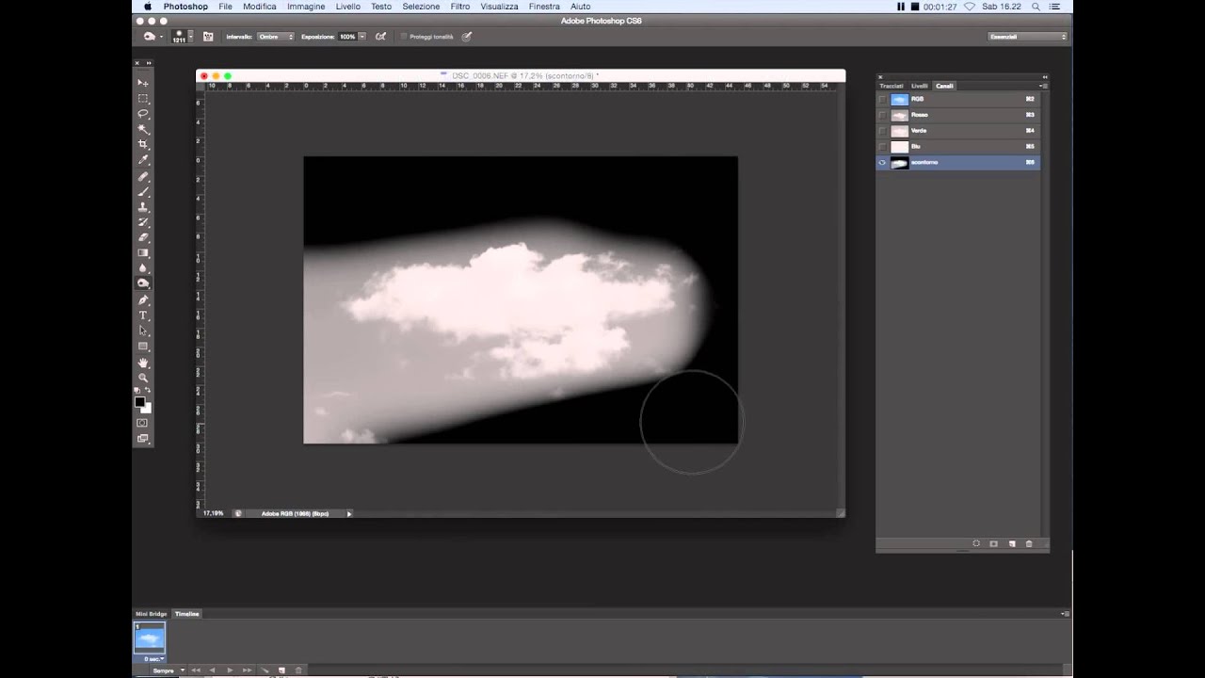
Task: Show the Blu channel visibility
Action: 882,147
